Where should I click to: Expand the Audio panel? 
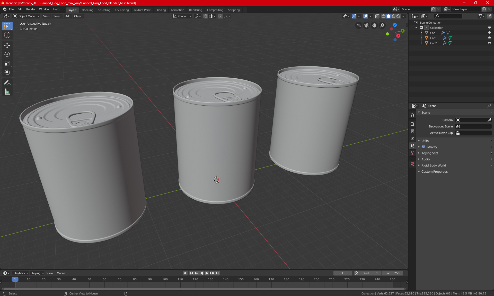coord(425,159)
